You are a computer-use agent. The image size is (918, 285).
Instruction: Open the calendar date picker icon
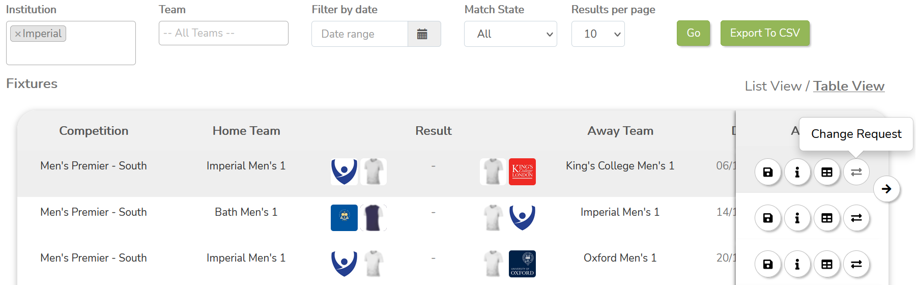point(422,34)
